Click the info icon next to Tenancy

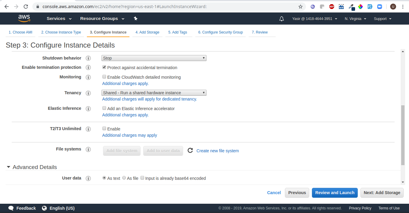coord(88,93)
